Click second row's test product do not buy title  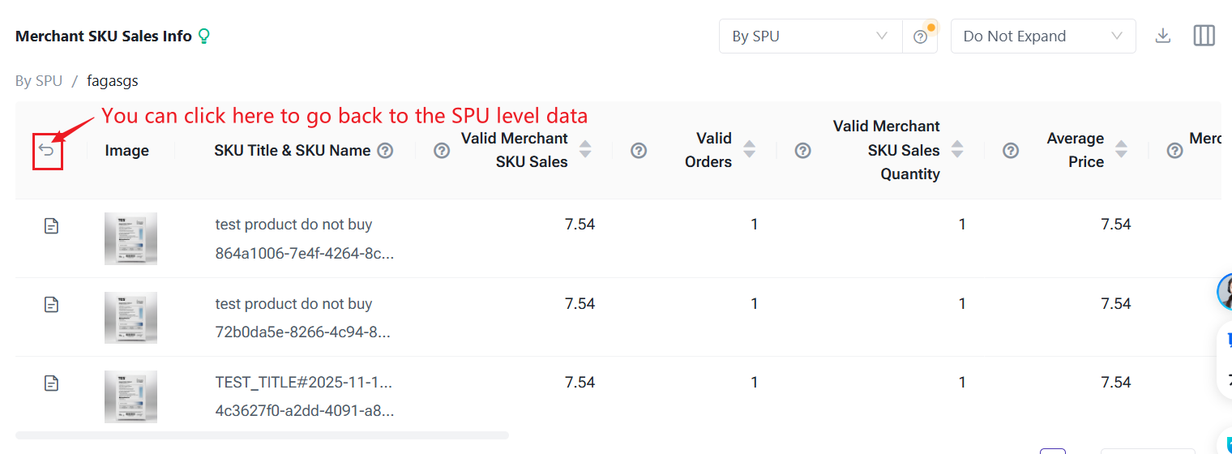[x=293, y=304]
